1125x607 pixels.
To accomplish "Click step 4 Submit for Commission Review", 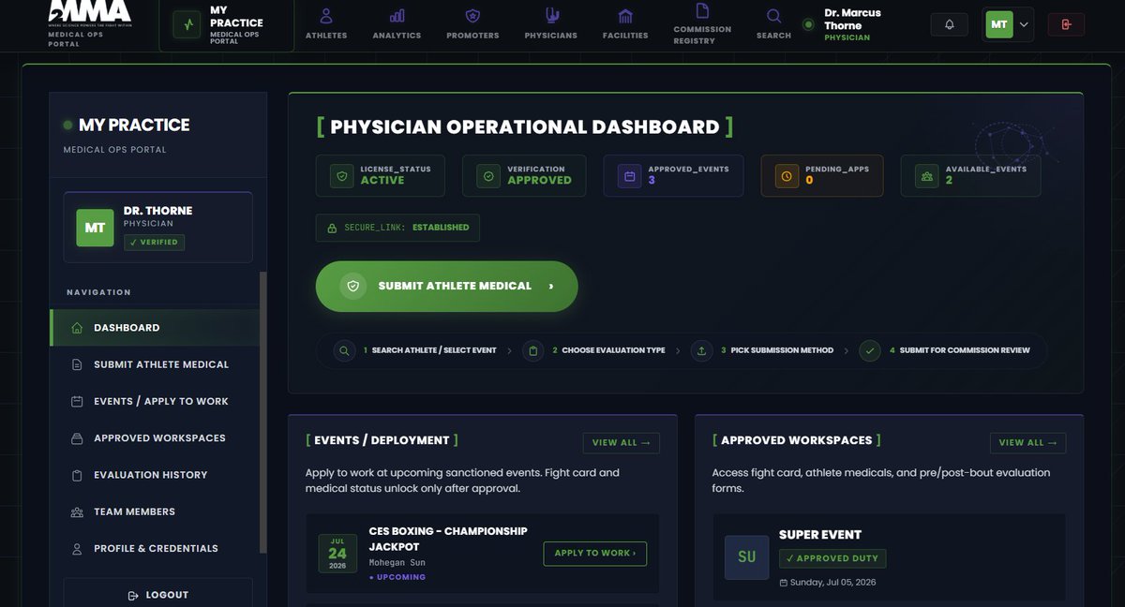I will click(945, 350).
